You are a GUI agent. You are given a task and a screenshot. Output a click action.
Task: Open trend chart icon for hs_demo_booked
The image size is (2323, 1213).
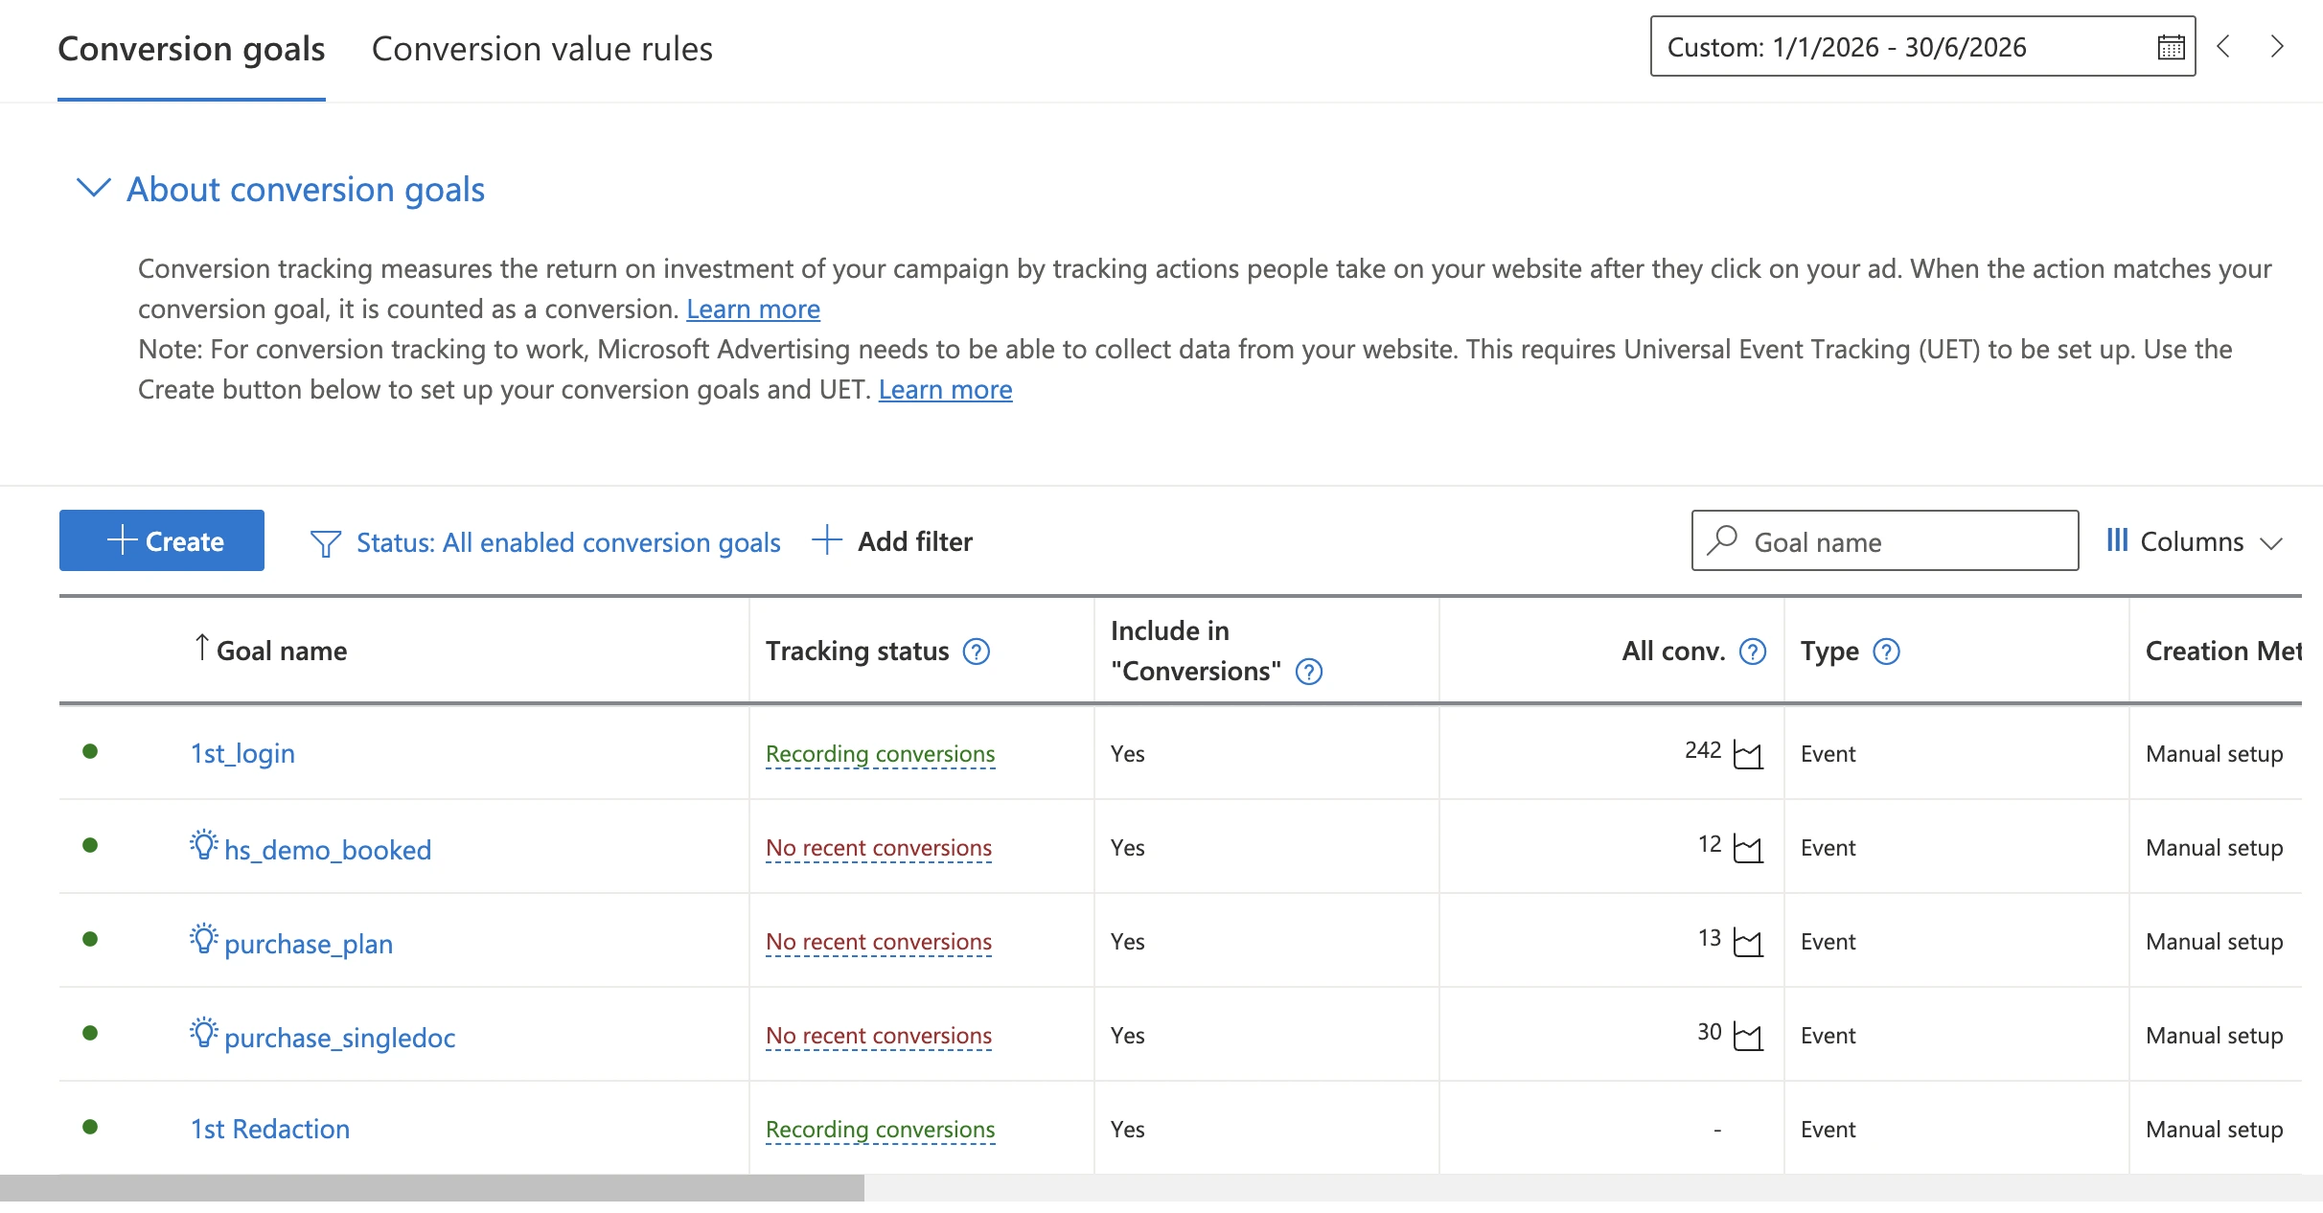[1748, 849]
